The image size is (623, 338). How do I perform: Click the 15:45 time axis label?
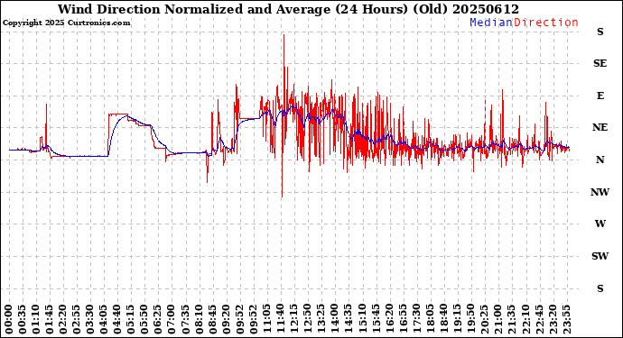point(376,319)
